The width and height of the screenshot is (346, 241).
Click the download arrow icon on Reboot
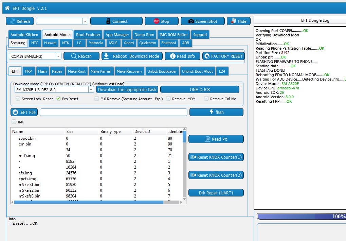(x=106, y=56)
